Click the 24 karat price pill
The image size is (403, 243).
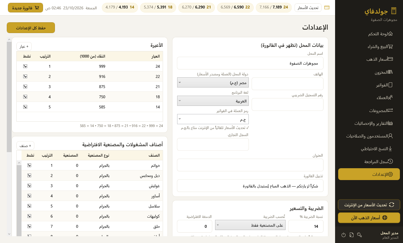[x=274, y=7]
